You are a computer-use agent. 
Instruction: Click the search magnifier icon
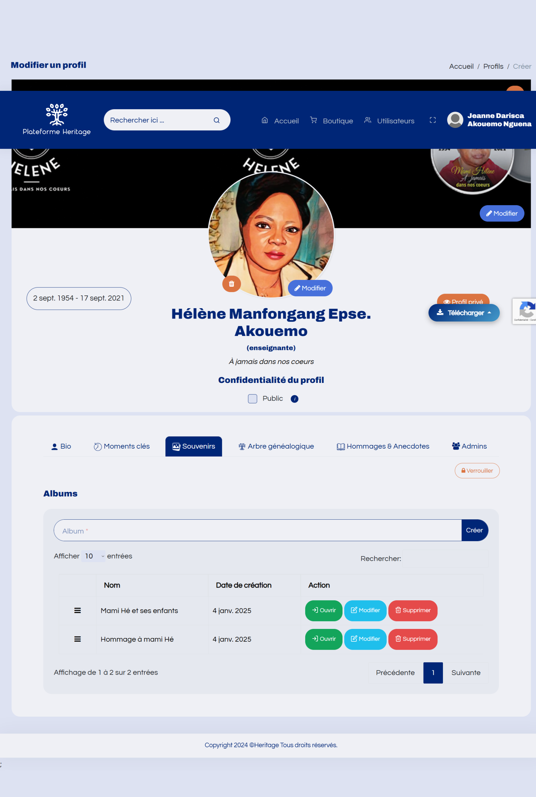point(216,120)
